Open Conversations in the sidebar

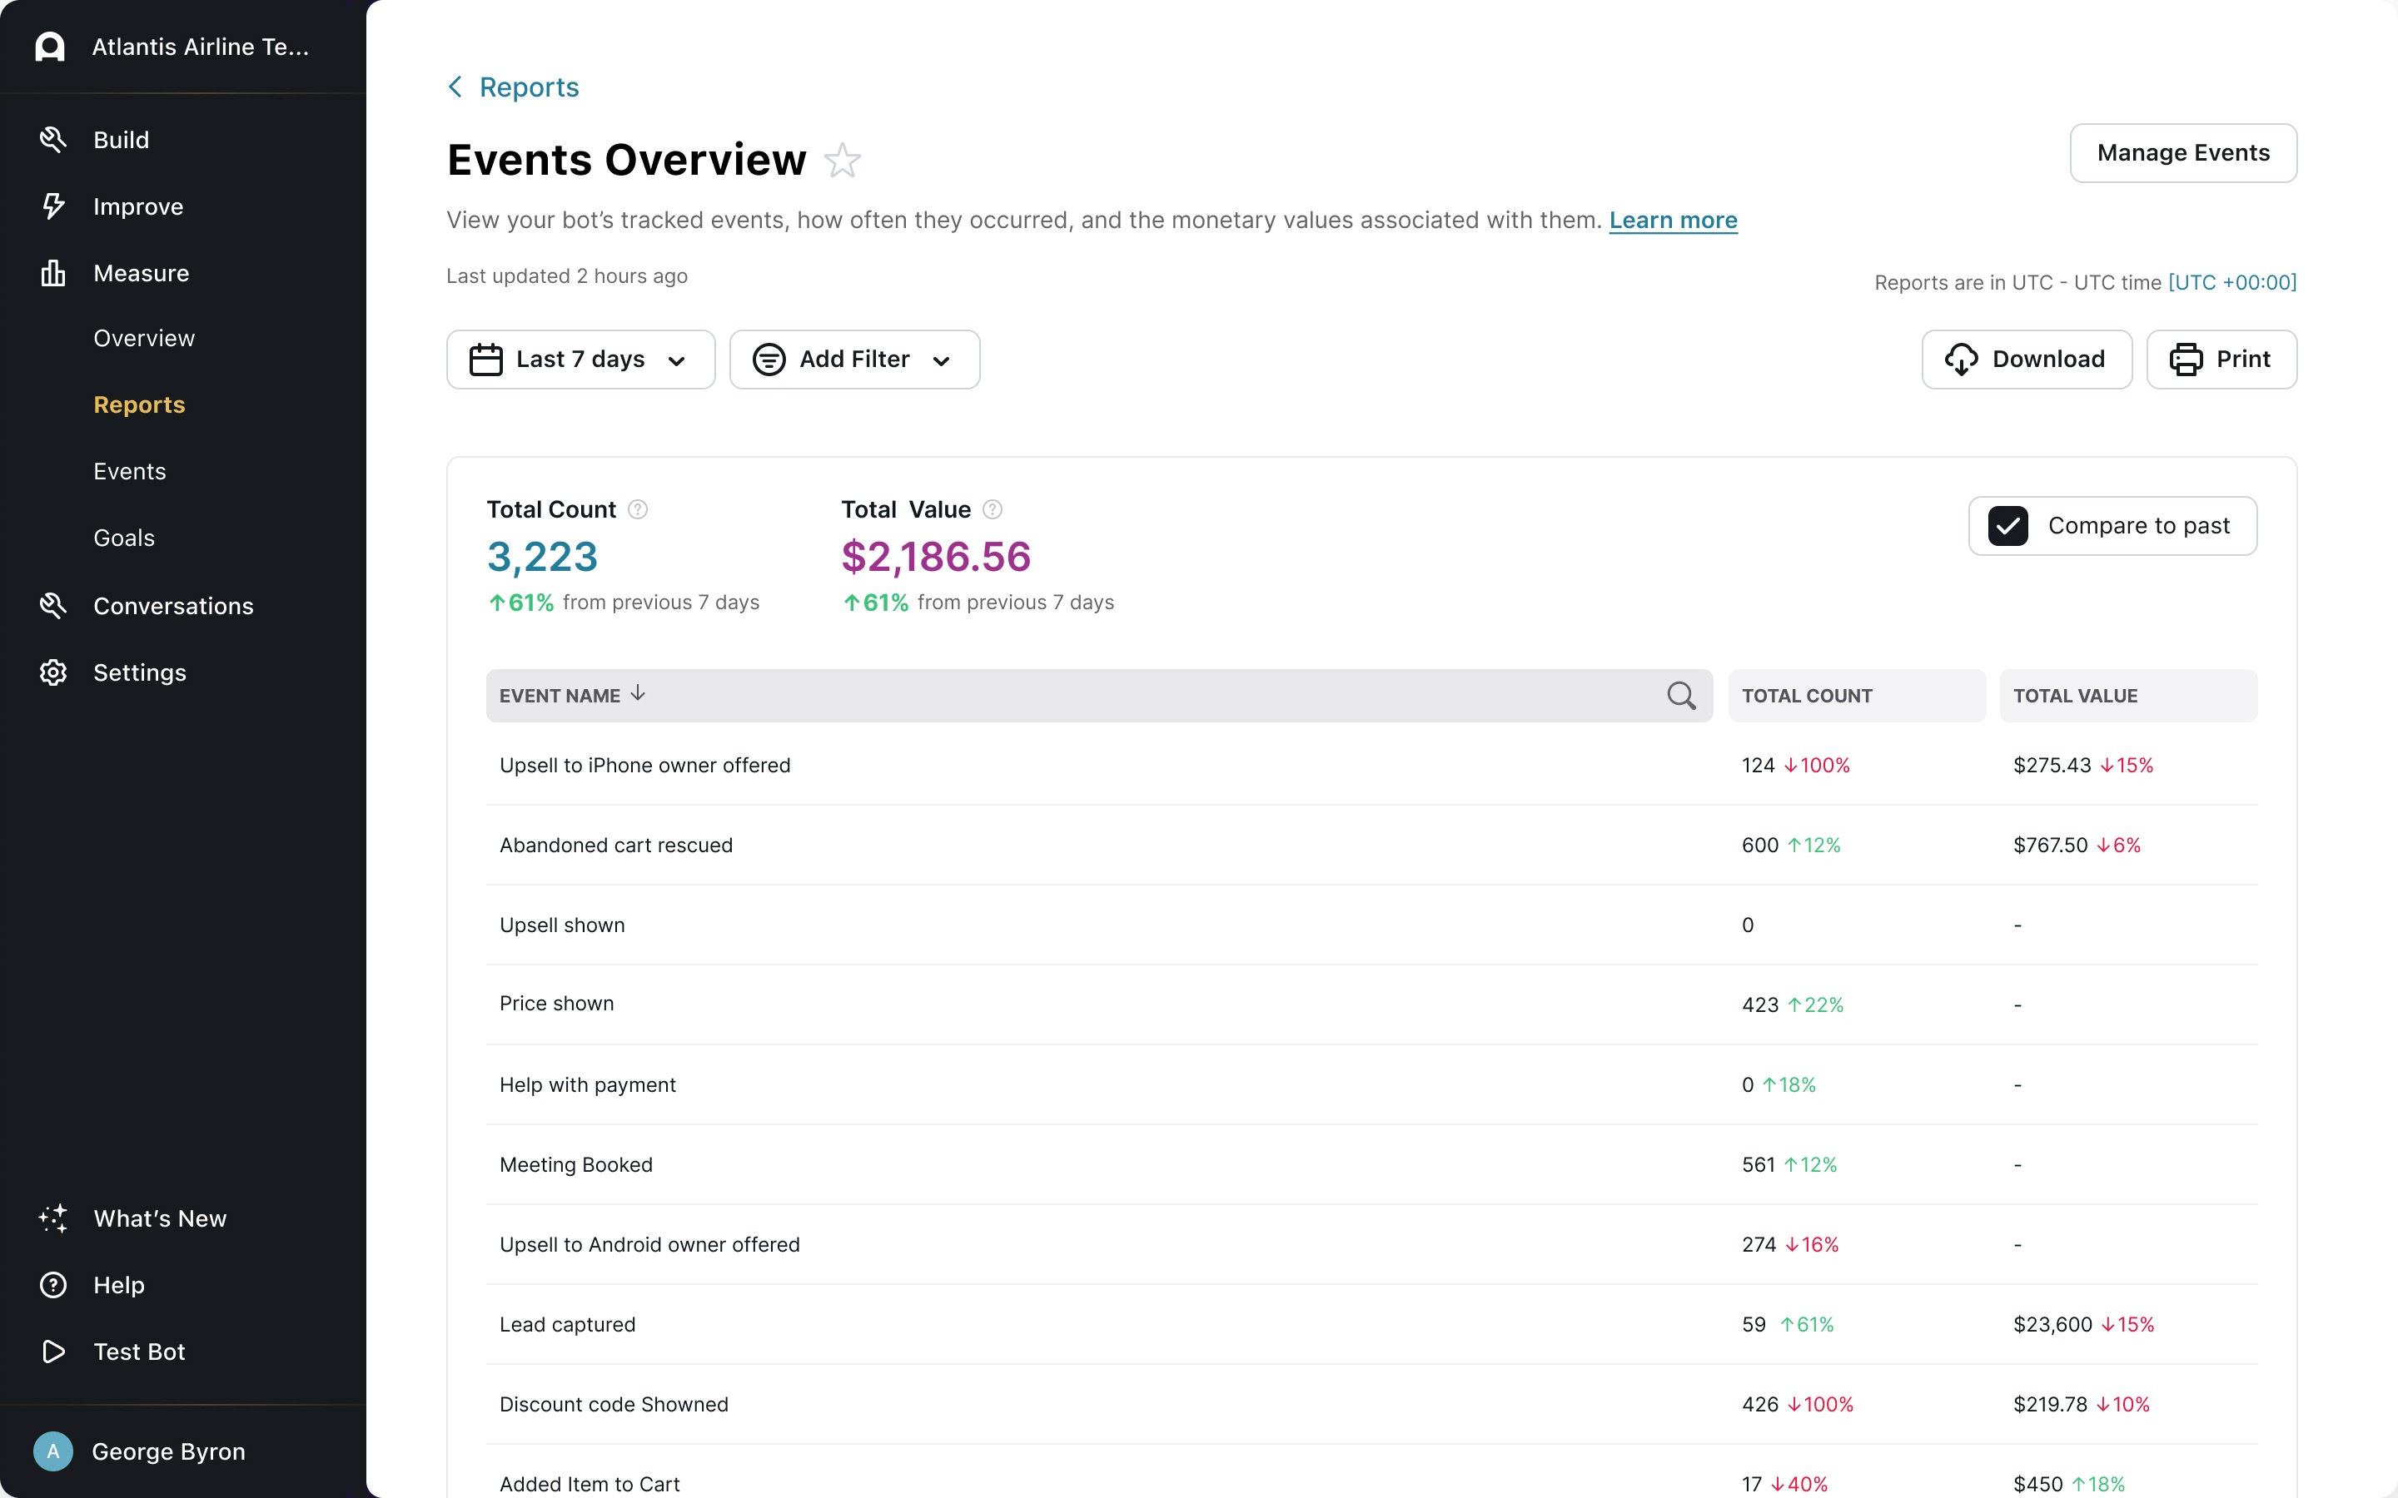tap(172, 605)
